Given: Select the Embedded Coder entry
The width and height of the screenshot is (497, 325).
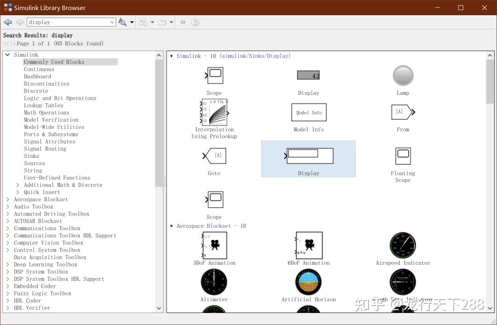Looking at the screenshot, I should pos(35,286).
